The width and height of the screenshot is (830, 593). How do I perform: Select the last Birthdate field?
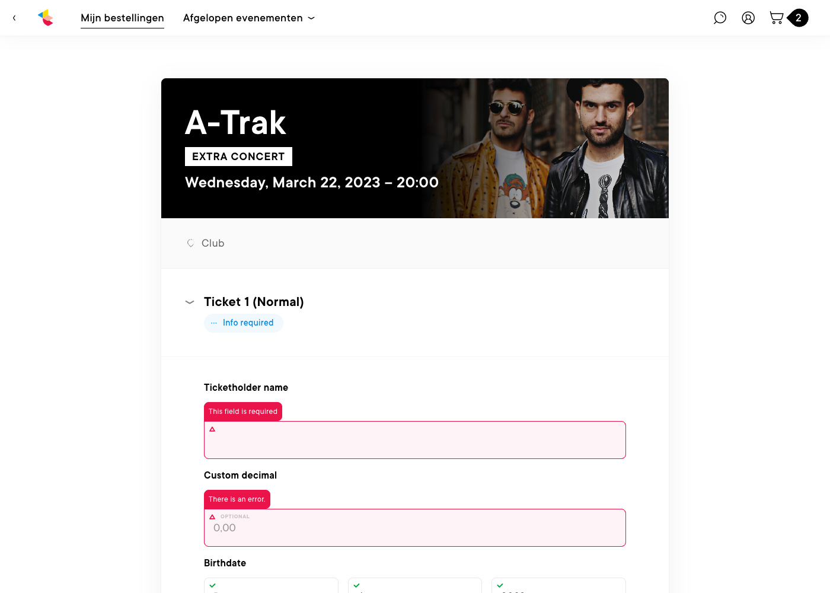(x=558, y=586)
